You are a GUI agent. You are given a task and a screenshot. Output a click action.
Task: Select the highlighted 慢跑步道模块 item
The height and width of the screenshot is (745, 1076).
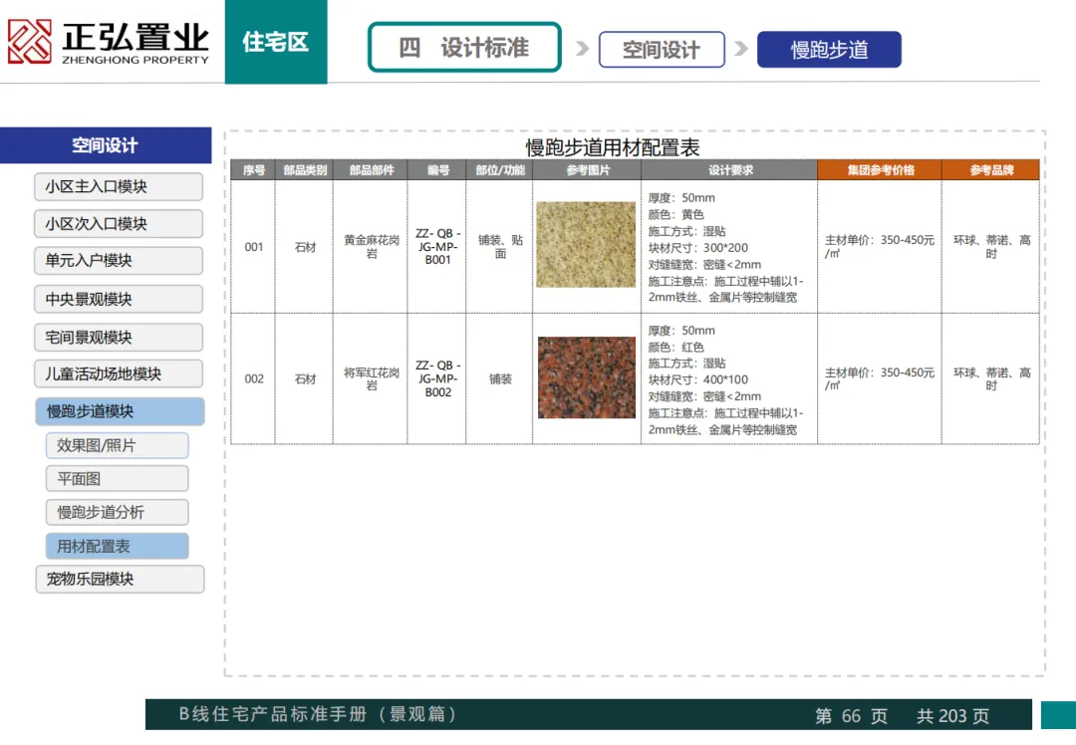click(121, 411)
